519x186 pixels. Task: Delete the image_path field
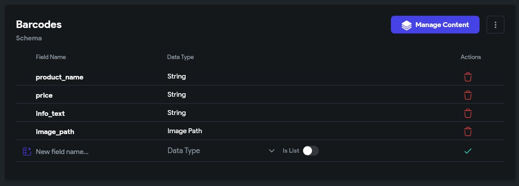[x=468, y=131]
